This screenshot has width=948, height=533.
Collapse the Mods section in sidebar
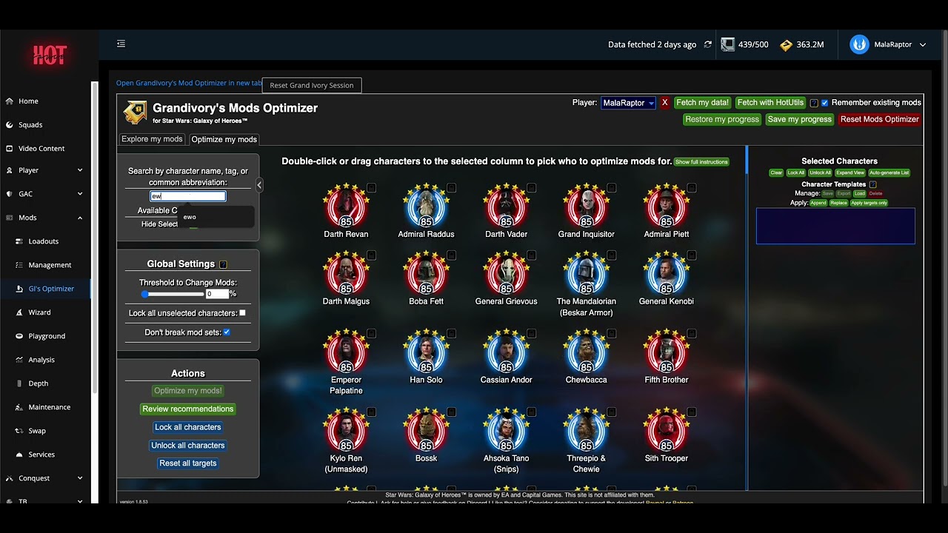[x=80, y=218]
